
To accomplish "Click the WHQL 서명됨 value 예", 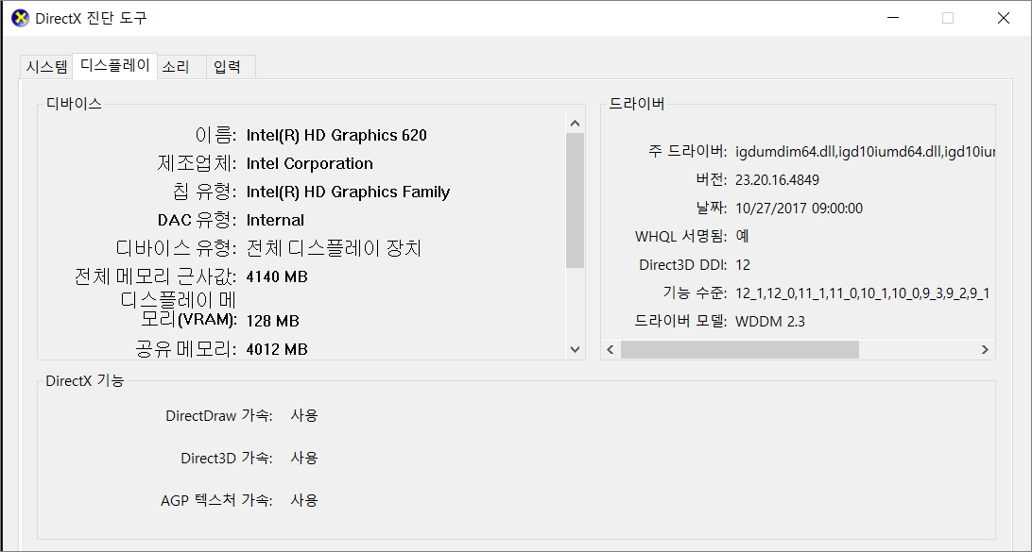I will pyautogui.click(x=743, y=236).
